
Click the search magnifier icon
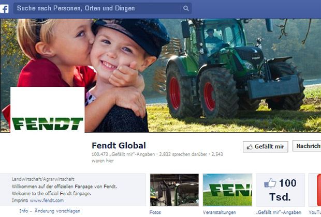(186, 8)
